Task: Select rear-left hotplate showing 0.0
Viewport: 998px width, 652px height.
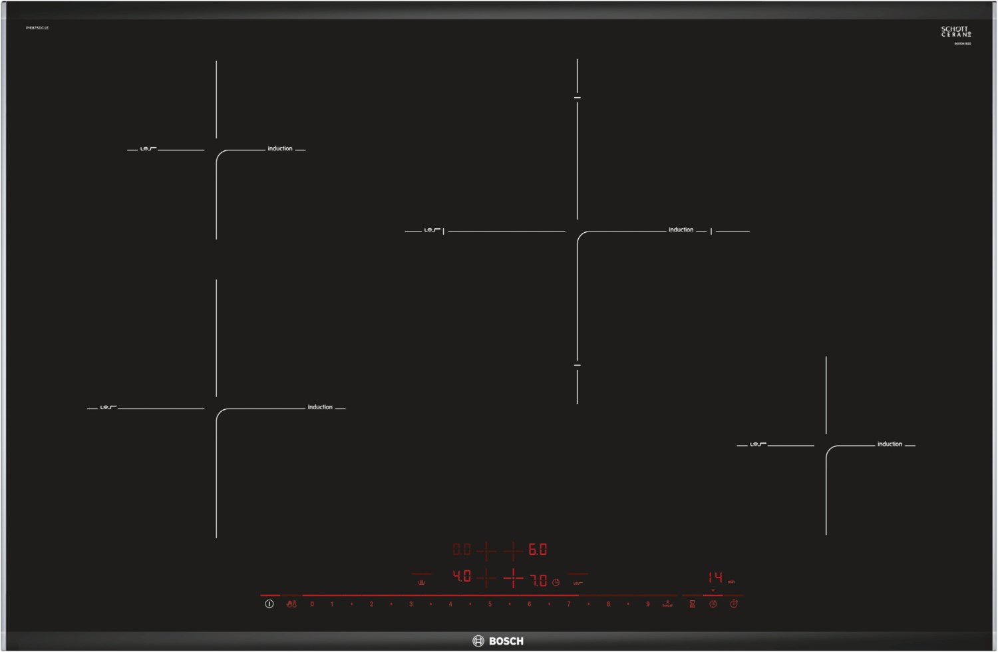Action: 462,550
